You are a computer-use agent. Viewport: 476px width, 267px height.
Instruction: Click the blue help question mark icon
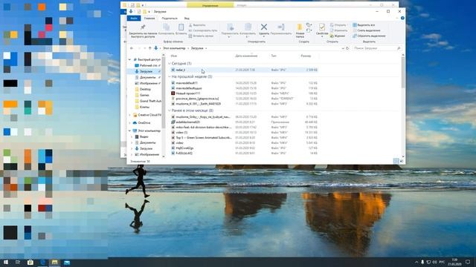pyautogui.click(x=402, y=18)
